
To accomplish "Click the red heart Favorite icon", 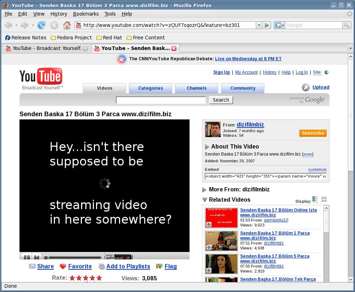I will click(63, 266).
